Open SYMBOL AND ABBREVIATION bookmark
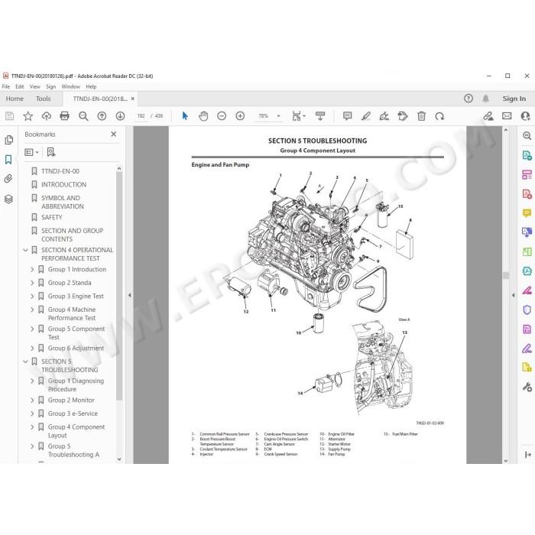 (x=63, y=202)
